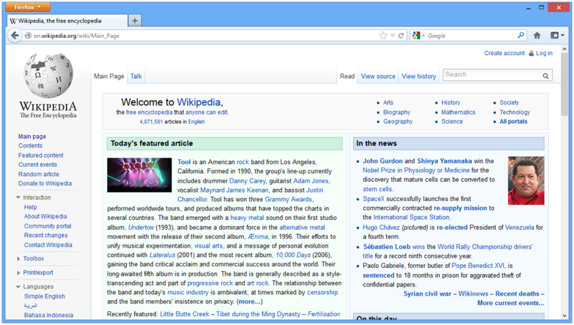Click the Danny Carey link
The height and width of the screenshot is (325, 574).
247,181
